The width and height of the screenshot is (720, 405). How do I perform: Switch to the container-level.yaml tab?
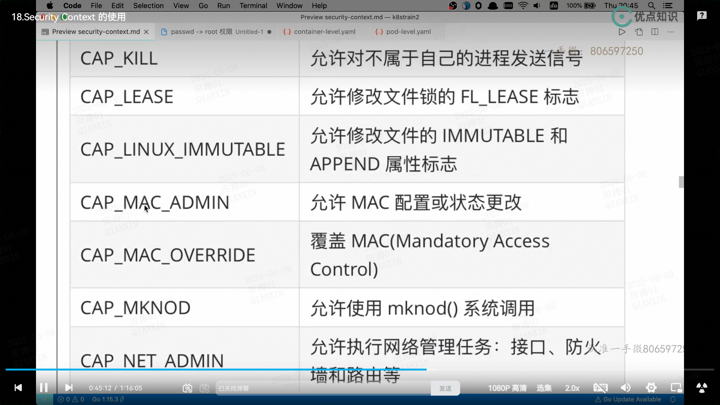click(324, 32)
